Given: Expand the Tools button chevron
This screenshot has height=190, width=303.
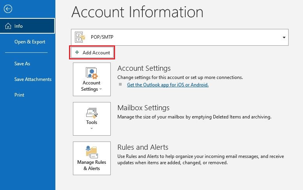Looking at the screenshot, I should pos(92,128).
